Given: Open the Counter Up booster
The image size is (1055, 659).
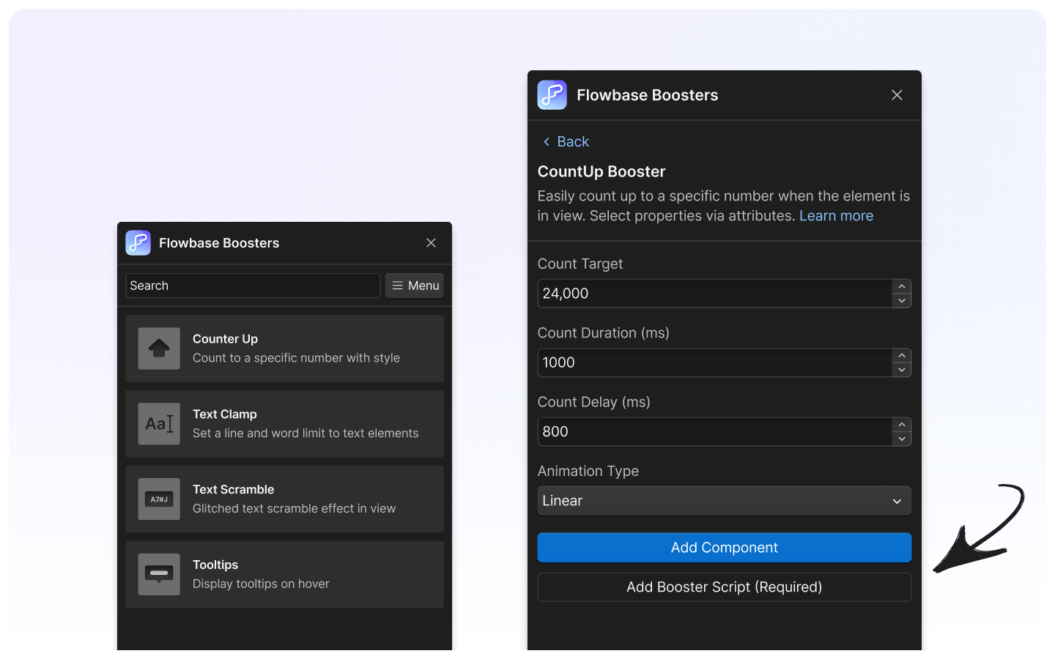Looking at the screenshot, I should click(x=284, y=349).
